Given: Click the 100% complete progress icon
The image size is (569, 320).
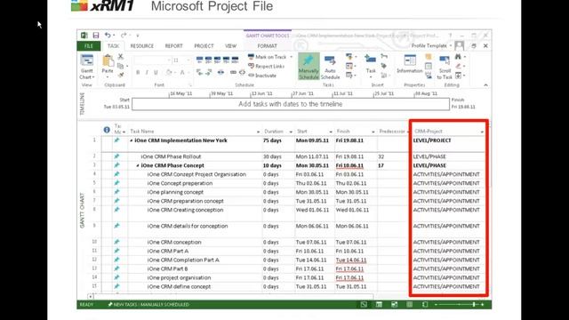Looking at the screenshot, I should (235, 60).
